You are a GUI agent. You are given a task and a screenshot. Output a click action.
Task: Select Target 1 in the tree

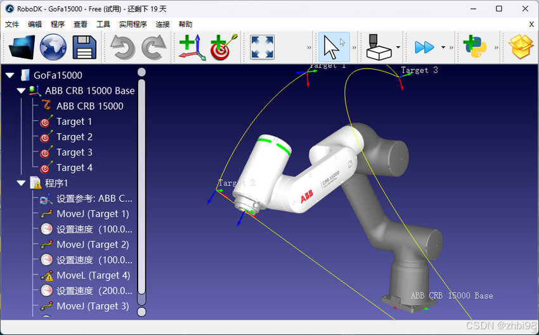(x=74, y=122)
